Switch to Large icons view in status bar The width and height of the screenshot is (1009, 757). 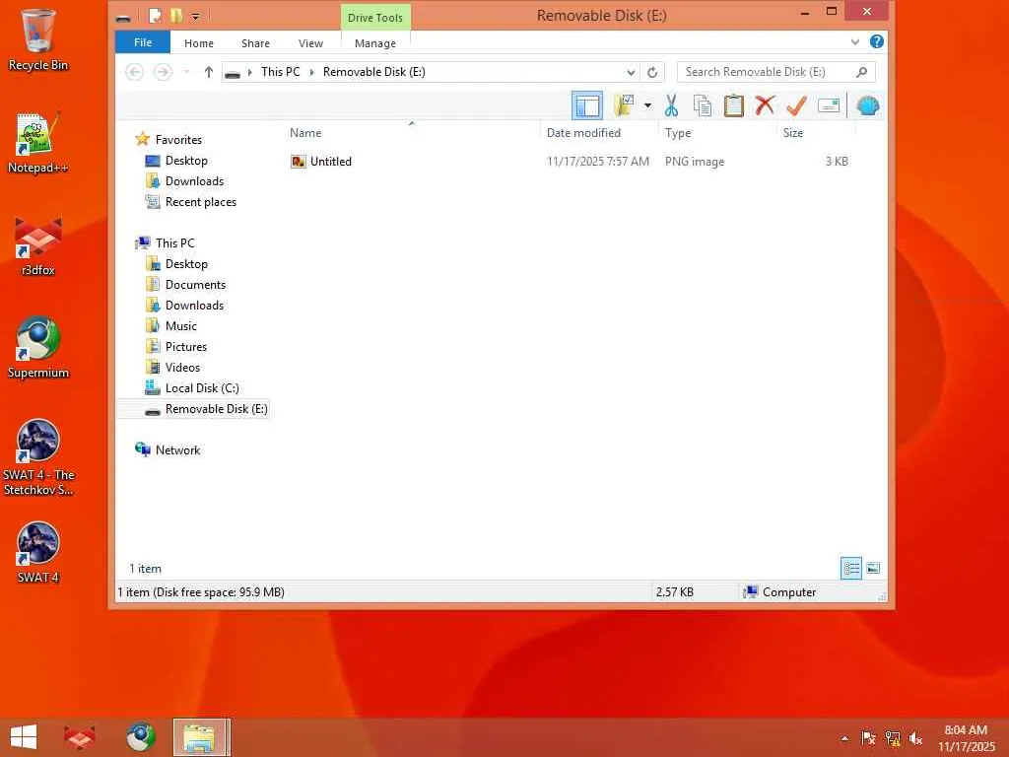[x=873, y=569]
